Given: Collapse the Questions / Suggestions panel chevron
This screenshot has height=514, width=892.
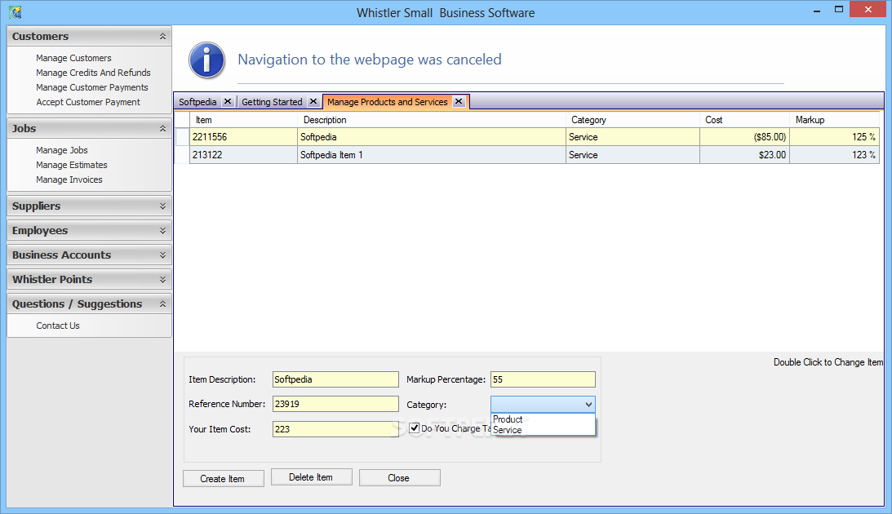Looking at the screenshot, I should 162,304.
